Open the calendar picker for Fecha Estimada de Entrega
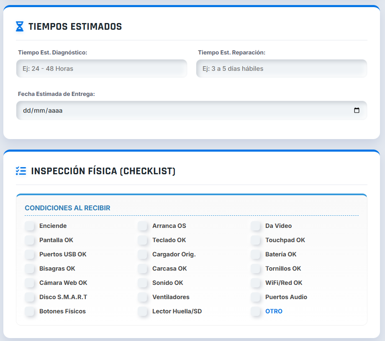The image size is (385, 341). [357, 110]
